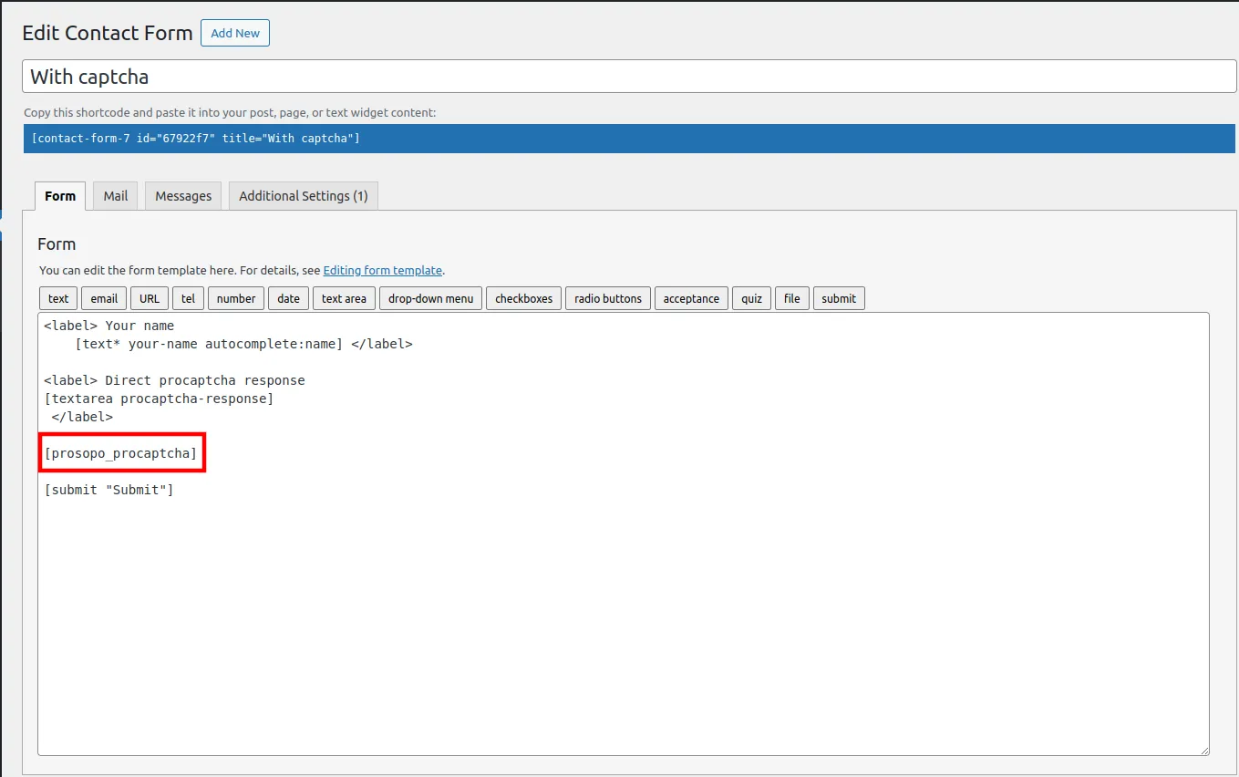Click the Add New button
Screen dimensions: 1239x777
[x=234, y=33]
